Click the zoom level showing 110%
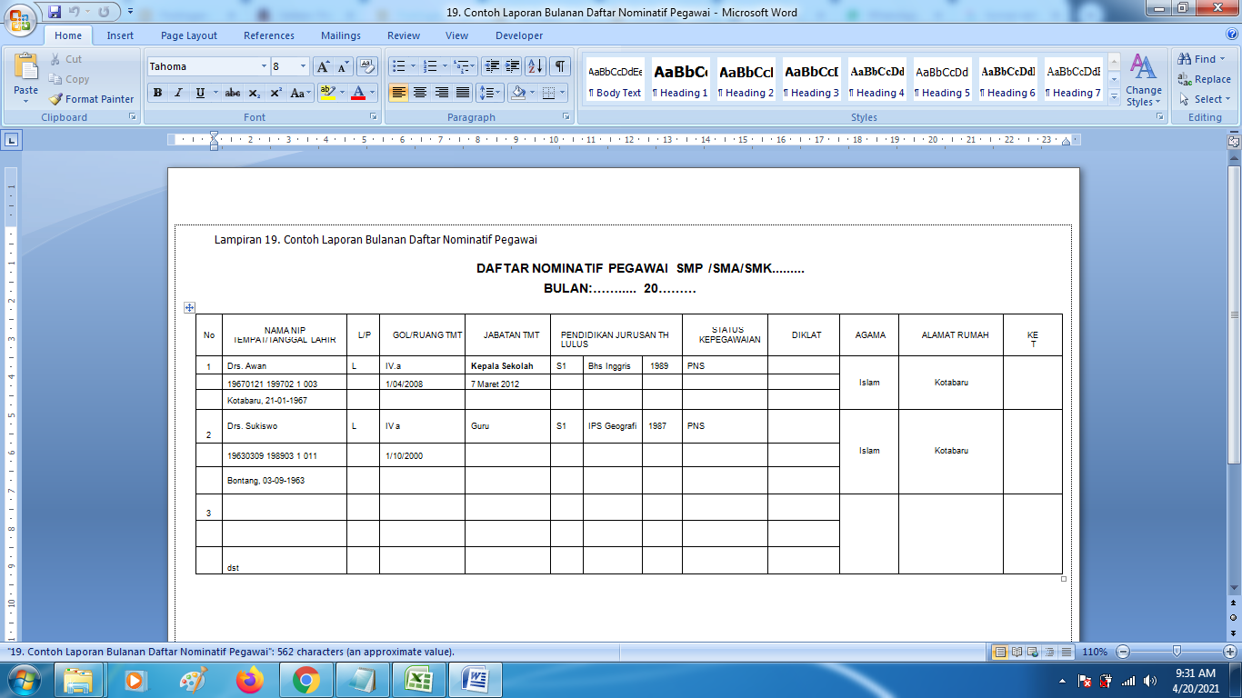Viewport: 1242px width, 698px height. tap(1095, 652)
